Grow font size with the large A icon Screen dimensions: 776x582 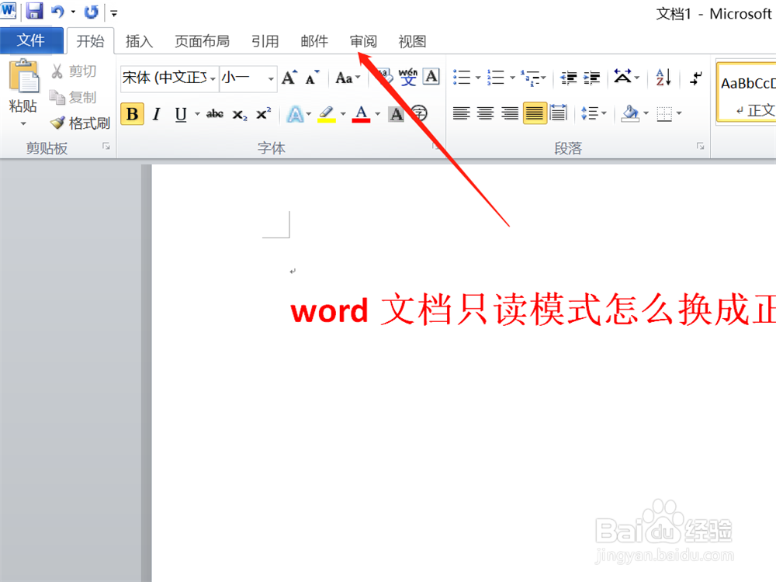289,78
